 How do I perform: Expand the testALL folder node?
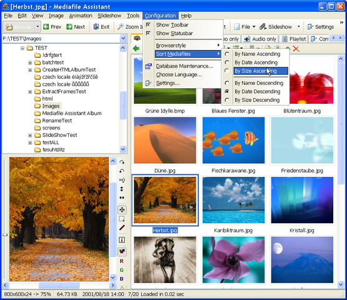pos(30,142)
